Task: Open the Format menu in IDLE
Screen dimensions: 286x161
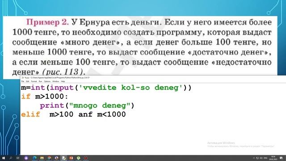Action: 34,81
